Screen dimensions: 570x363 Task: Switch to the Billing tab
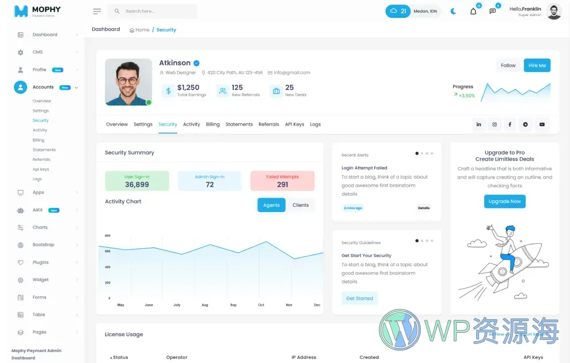click(213, 124)
